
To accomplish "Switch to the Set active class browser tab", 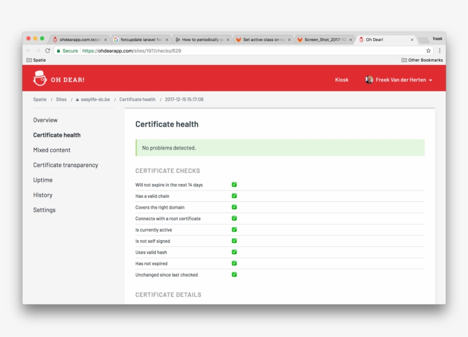I will pos(264,40).
